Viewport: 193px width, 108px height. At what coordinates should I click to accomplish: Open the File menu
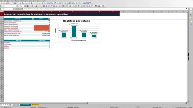[2, 1]
